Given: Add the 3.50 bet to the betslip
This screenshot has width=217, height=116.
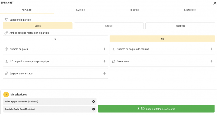Looking at the screenshot, I should tap(156, 109).
